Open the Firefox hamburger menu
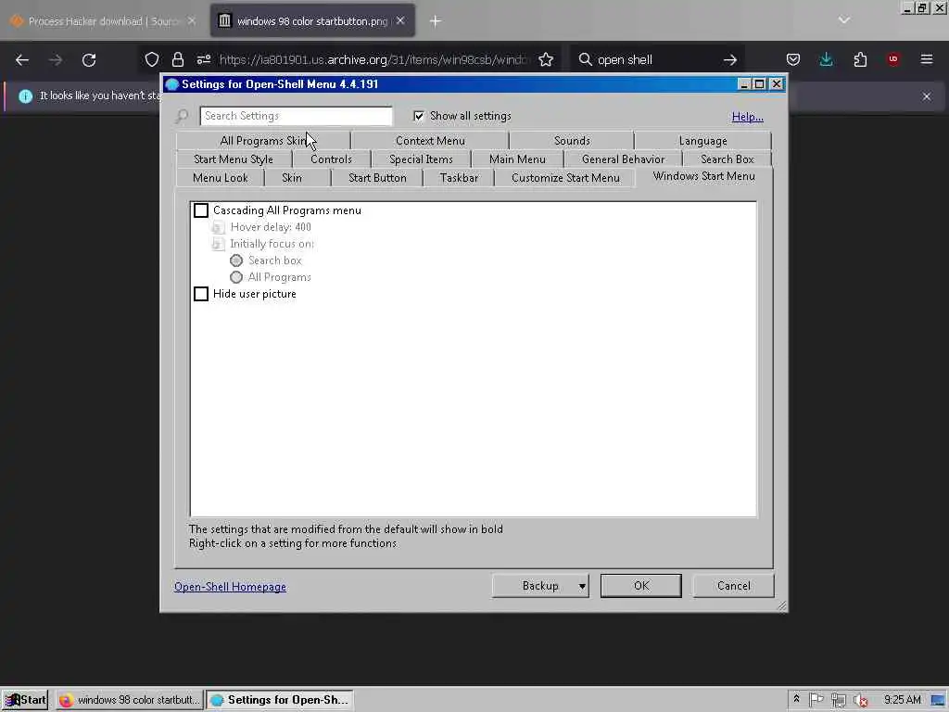Viewport: 949px width, 712px height. (927, 59)
